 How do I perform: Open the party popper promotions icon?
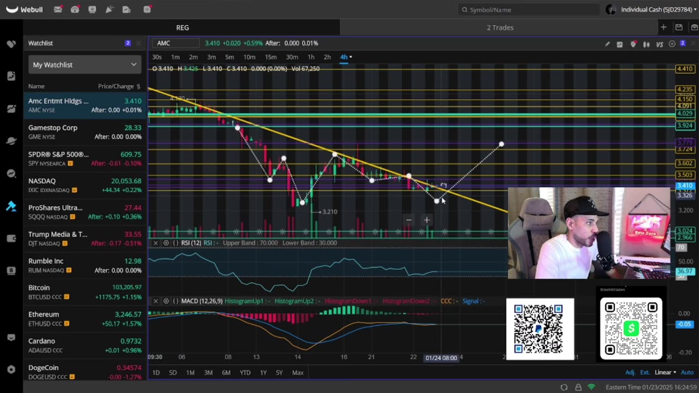click(x=109, y=9)
